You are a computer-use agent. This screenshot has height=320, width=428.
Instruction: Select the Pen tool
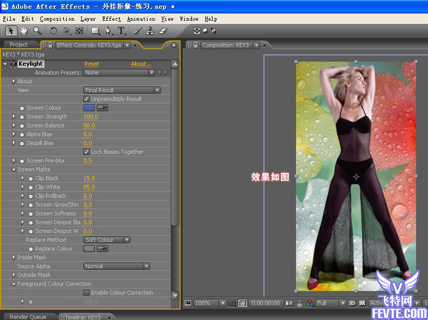point(109,31)
